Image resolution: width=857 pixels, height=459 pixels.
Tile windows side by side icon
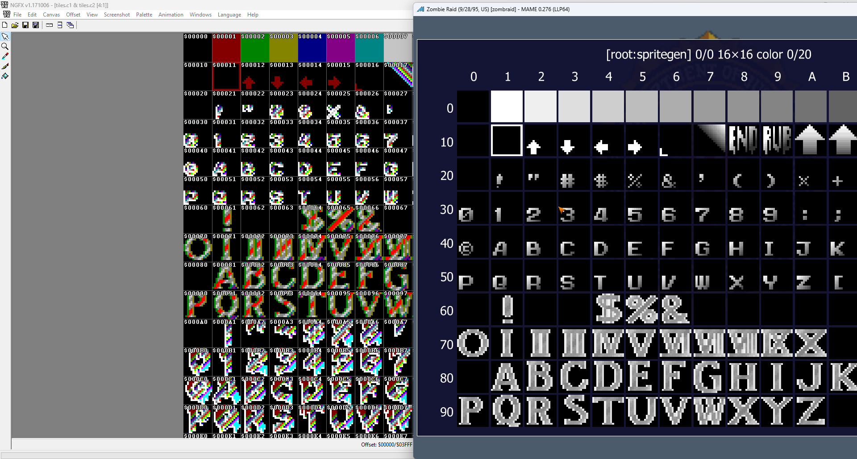point(50,25)
